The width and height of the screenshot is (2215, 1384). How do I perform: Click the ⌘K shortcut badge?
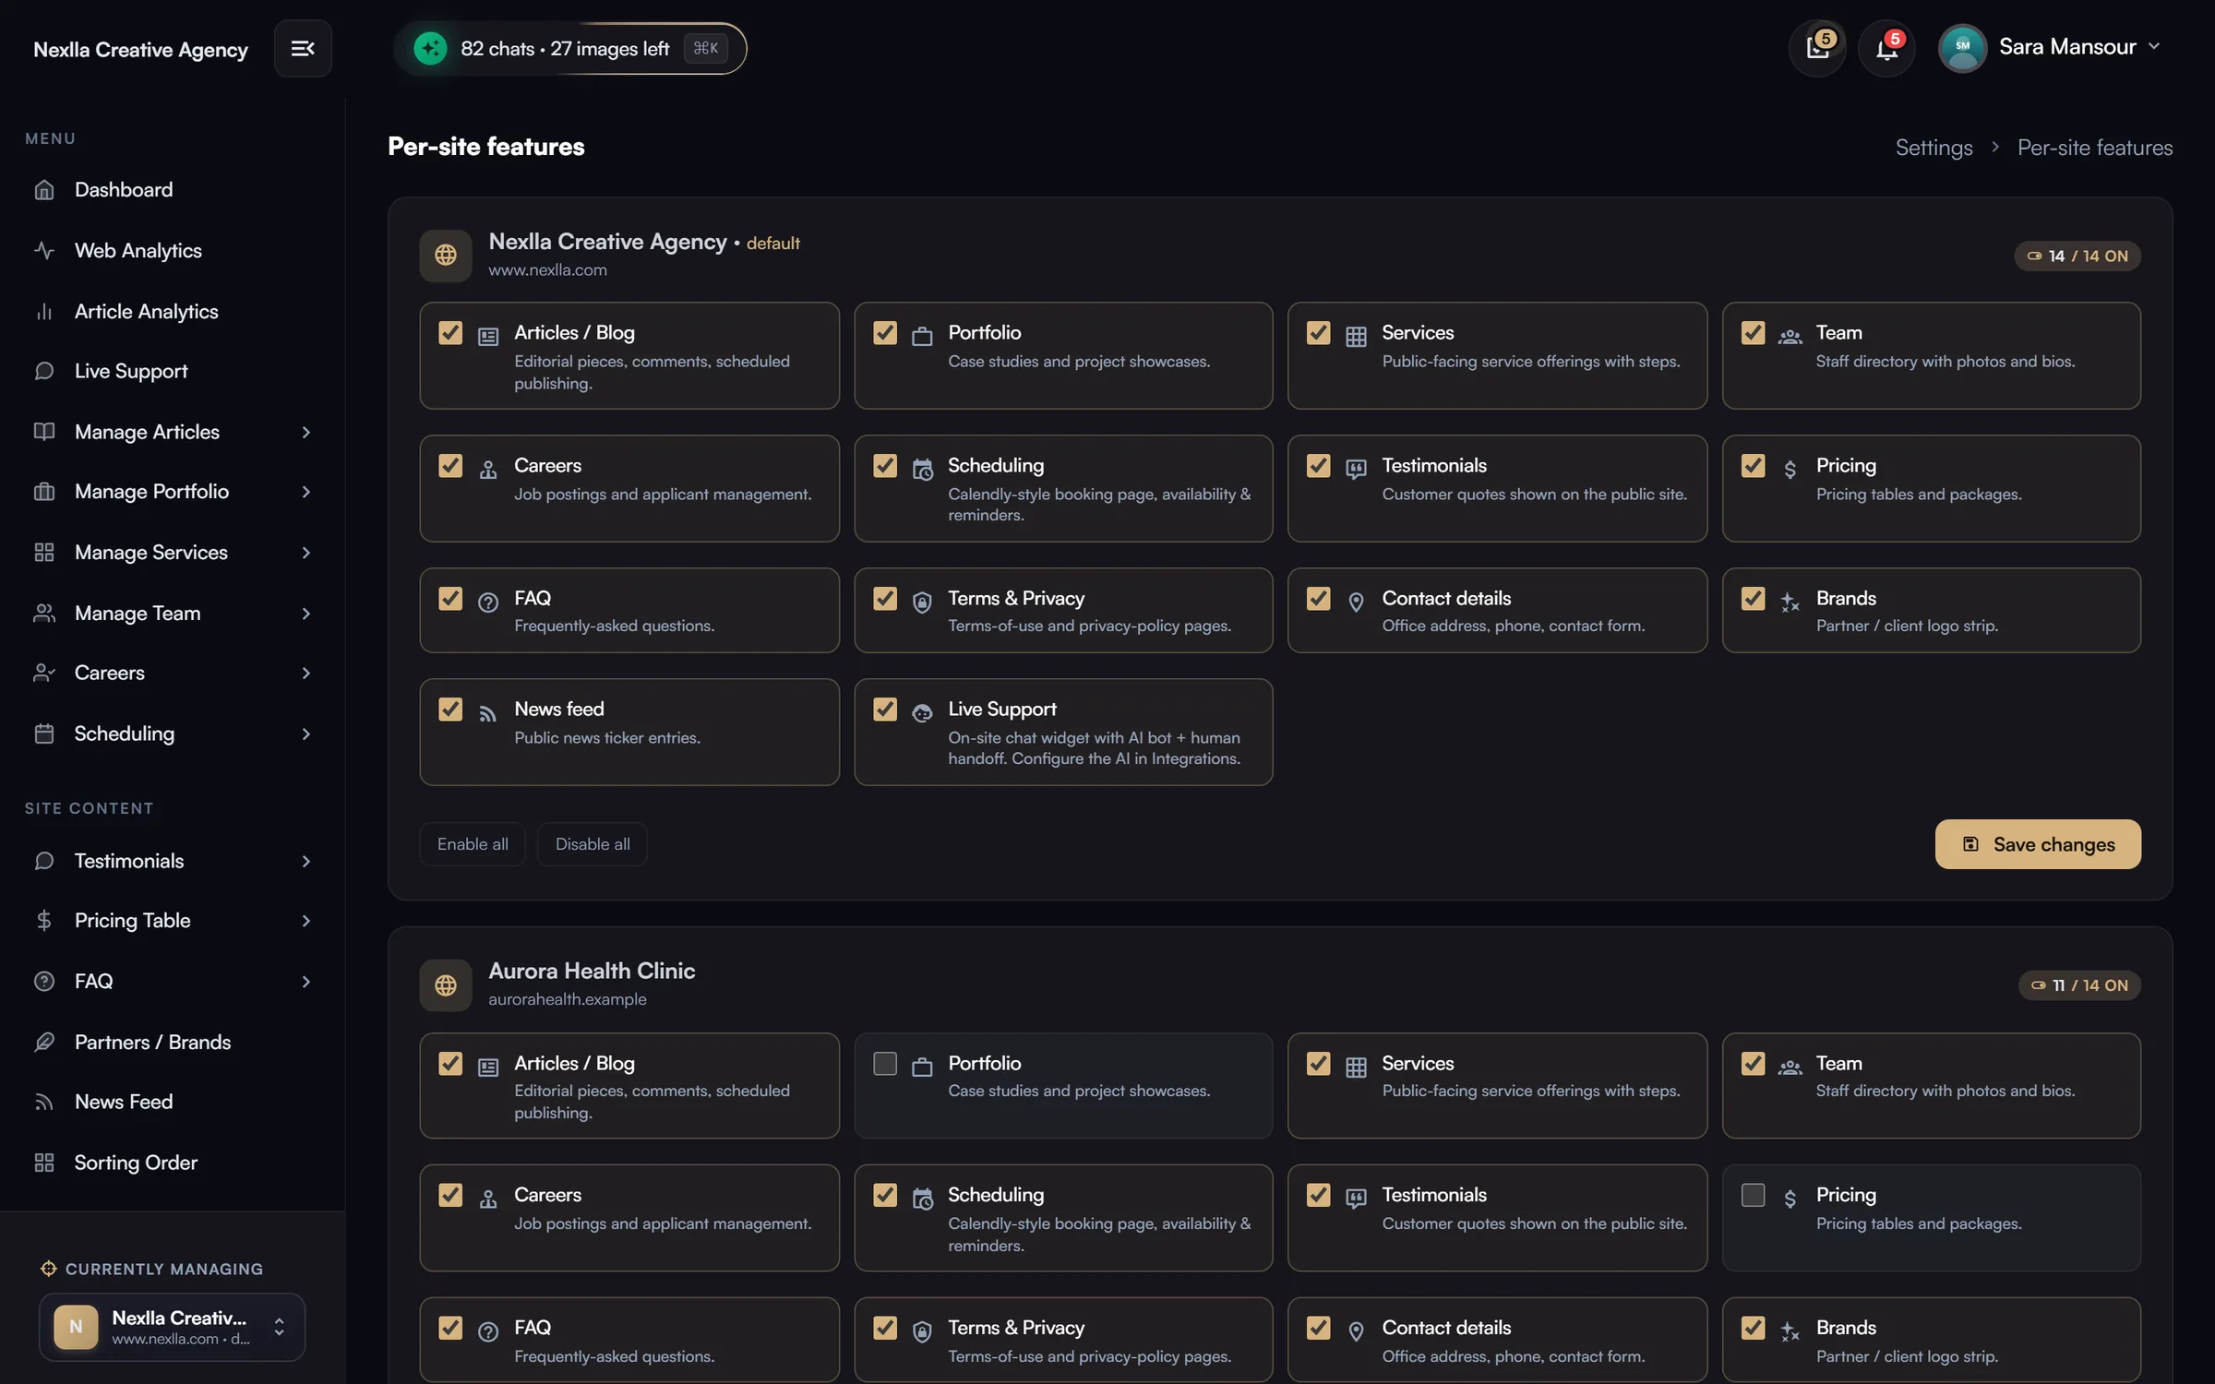coord(705,48)
